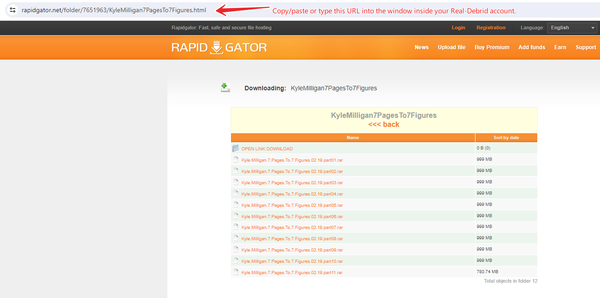
Task: Download Kyle.Milligan part02.rar file link
Action: coord(292,172)
